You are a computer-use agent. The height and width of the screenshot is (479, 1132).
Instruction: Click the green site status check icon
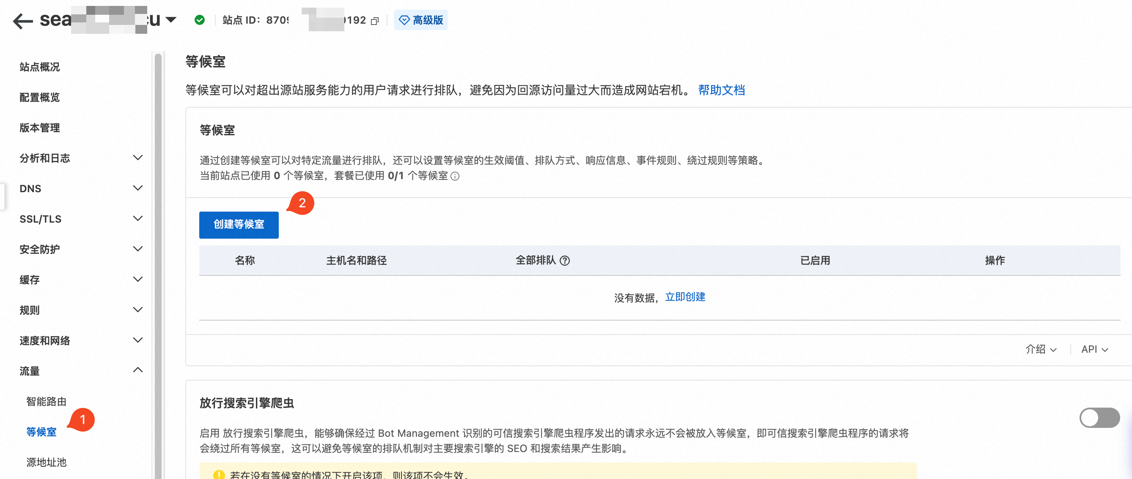[200, 20]
